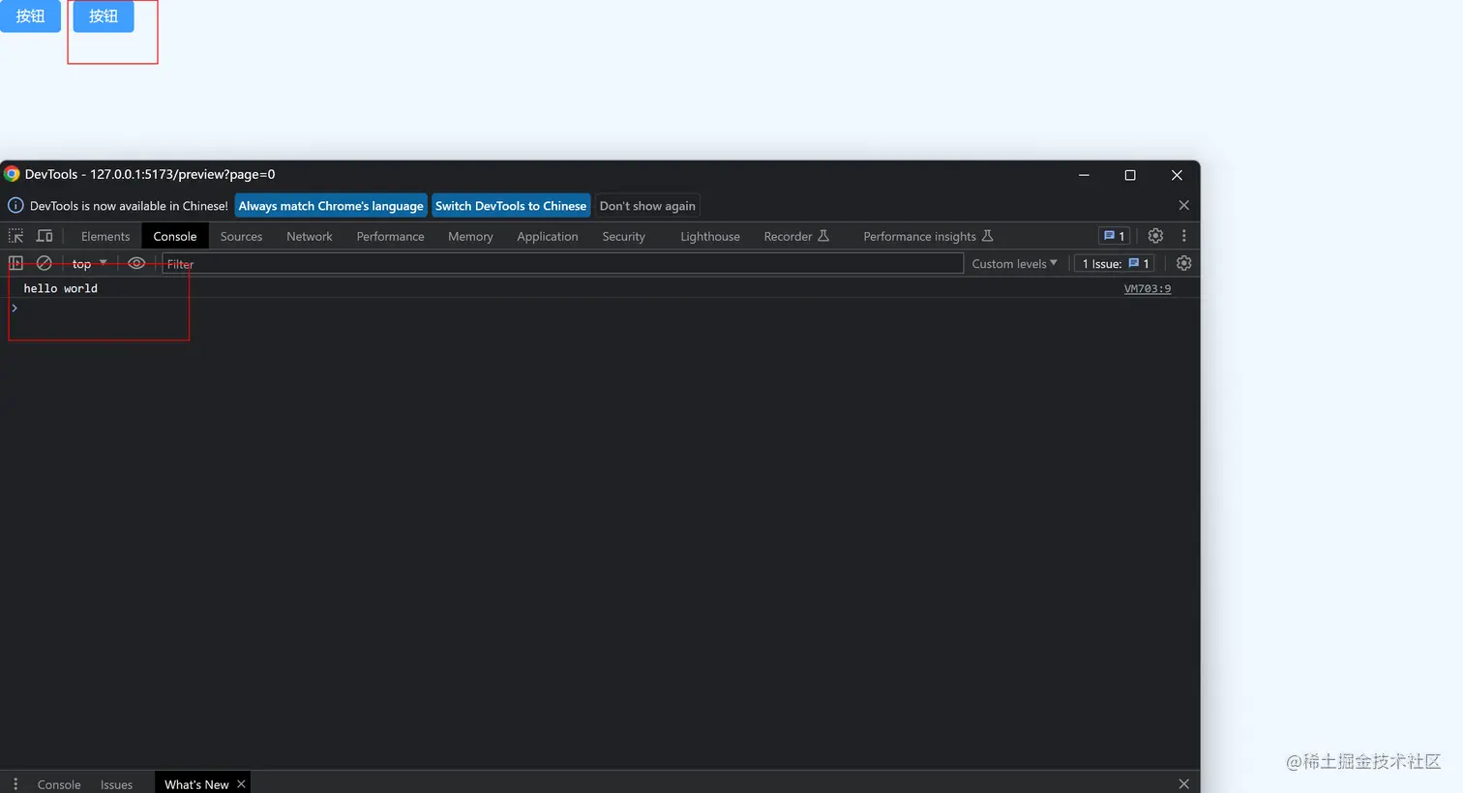Screen dimensions: 1463x793
Task: Select the Console tab in the bottom drawer
Action: (59, 783)
